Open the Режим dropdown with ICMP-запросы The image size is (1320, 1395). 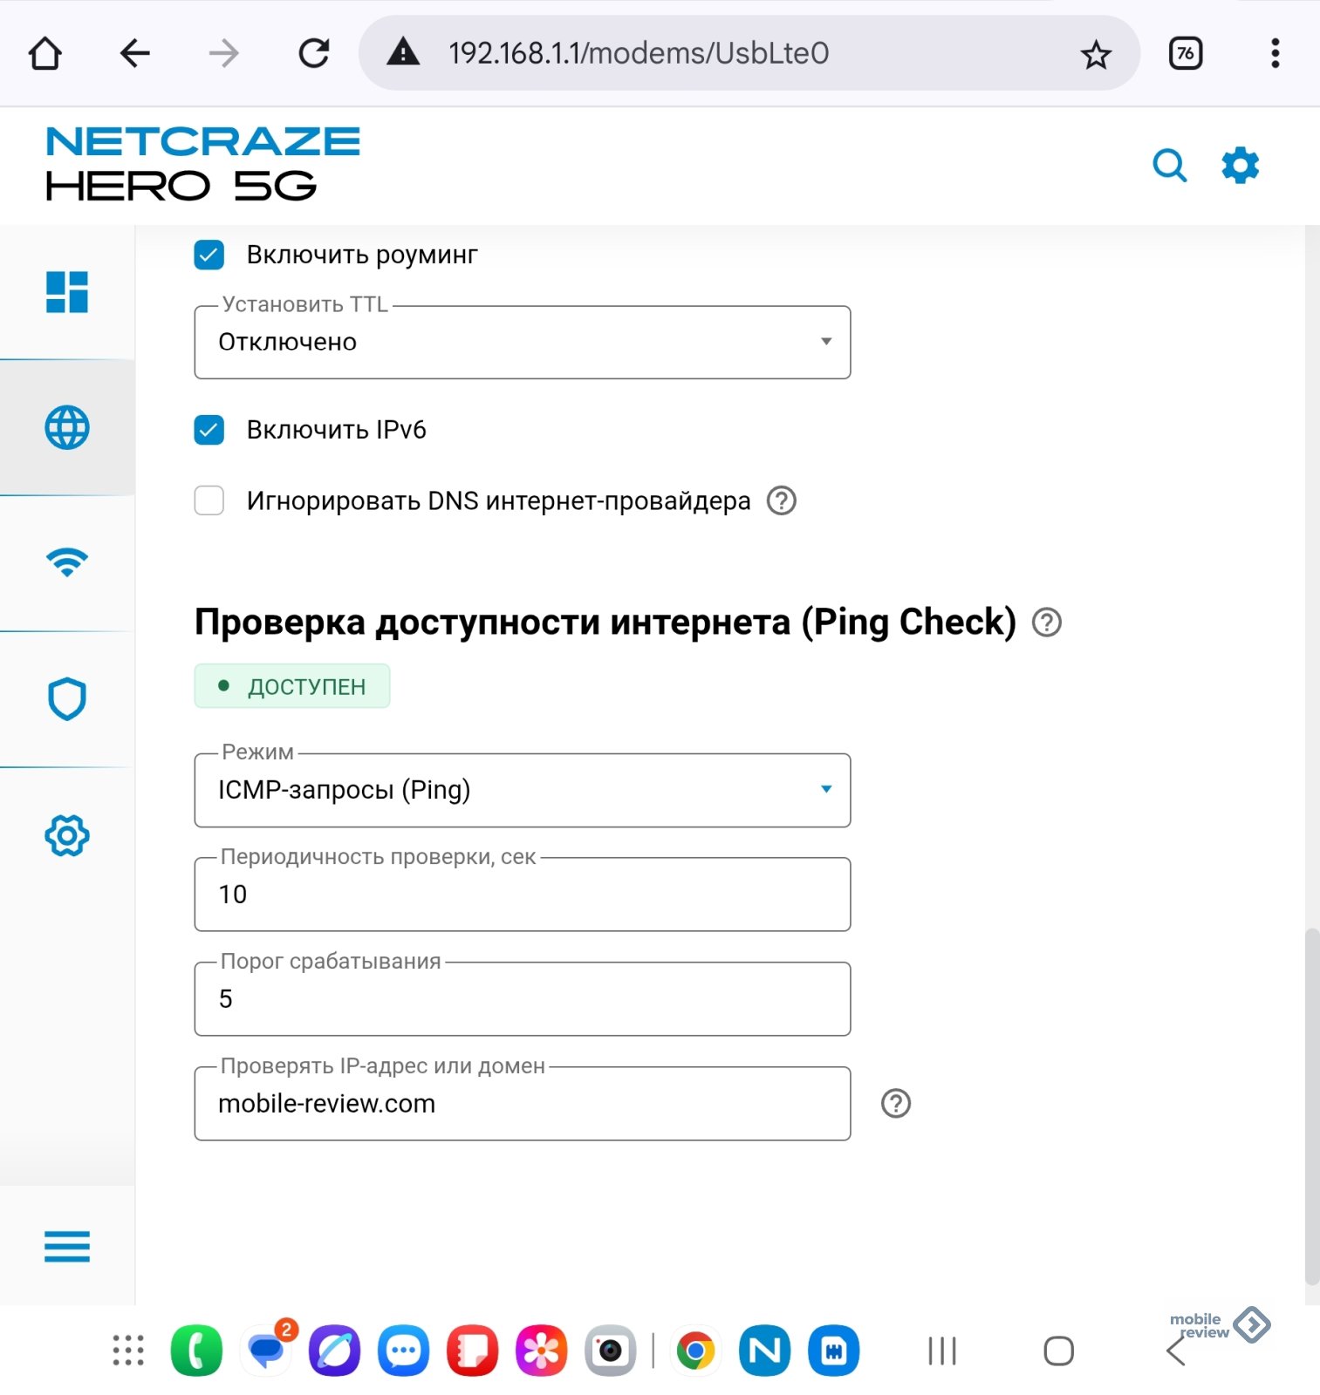522,790
